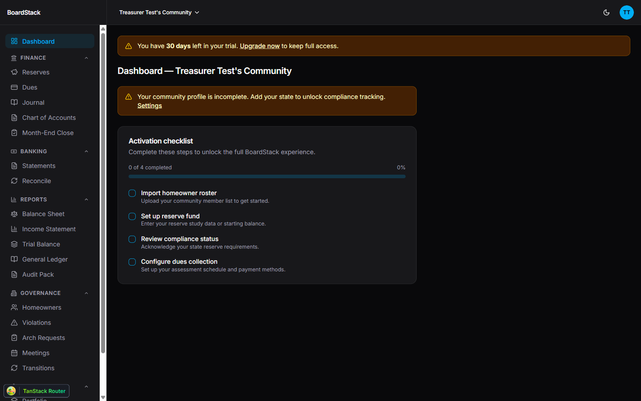641x401 pixels.
Task: Check the Configure dues collection checkbox
Action: coord(132,262)
